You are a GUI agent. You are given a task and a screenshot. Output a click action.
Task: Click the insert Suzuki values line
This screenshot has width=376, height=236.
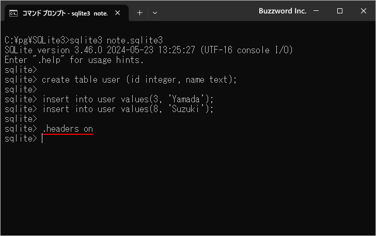[x=128, y=109]
